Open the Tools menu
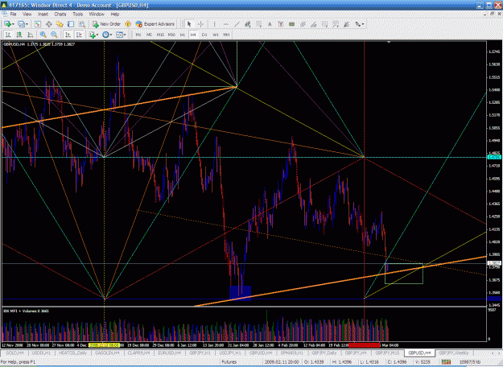Image resolution: width=503 pixels, height=367 pixels. [x=77, y=14]
